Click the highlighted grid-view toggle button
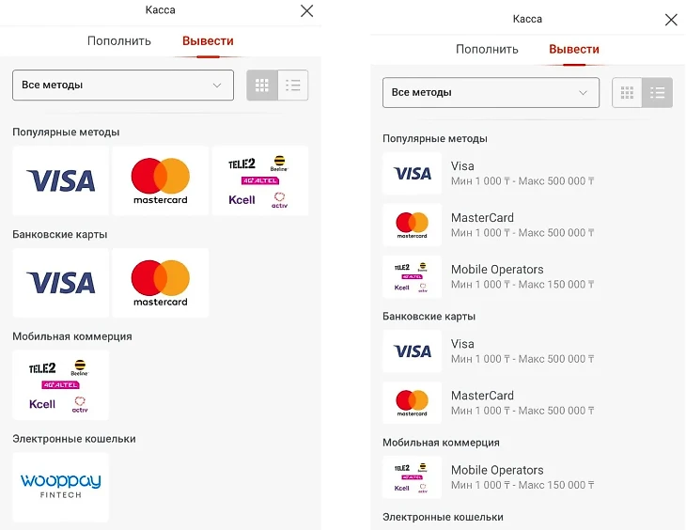Viewport: 686px width, 530px height. [x=262, y=86]
